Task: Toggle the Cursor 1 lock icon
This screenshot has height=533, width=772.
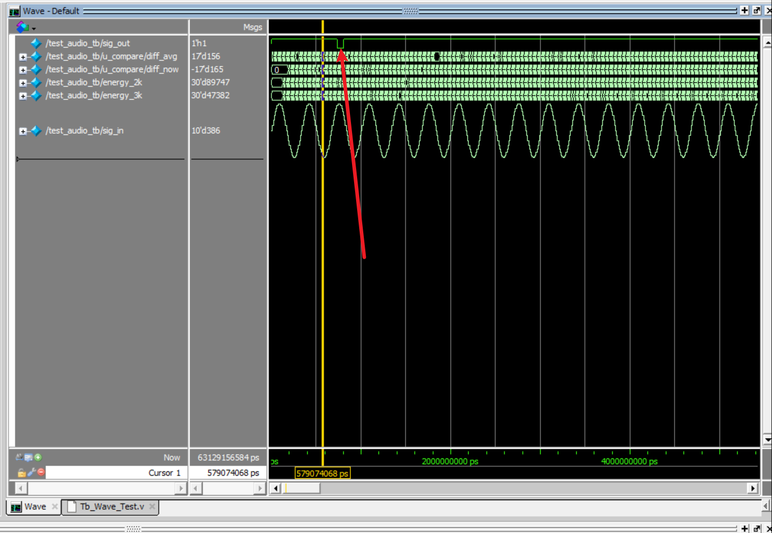Action: pos(21,473)
